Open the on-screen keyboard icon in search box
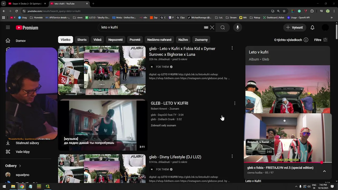Image resolution: width=338 pixels, height=190 pixels. click(206, 27)
